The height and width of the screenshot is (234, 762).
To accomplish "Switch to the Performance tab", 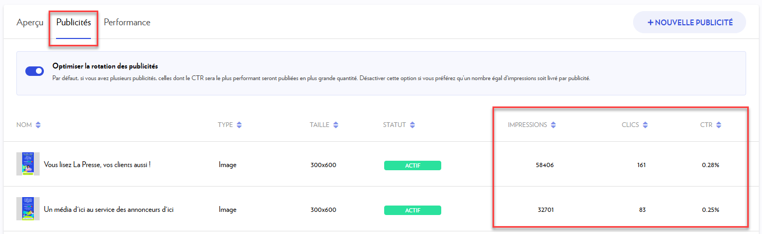I will [127, 23].
